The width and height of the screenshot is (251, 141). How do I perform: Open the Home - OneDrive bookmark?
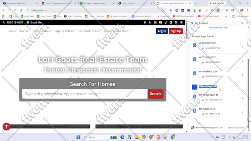(94, 16)
